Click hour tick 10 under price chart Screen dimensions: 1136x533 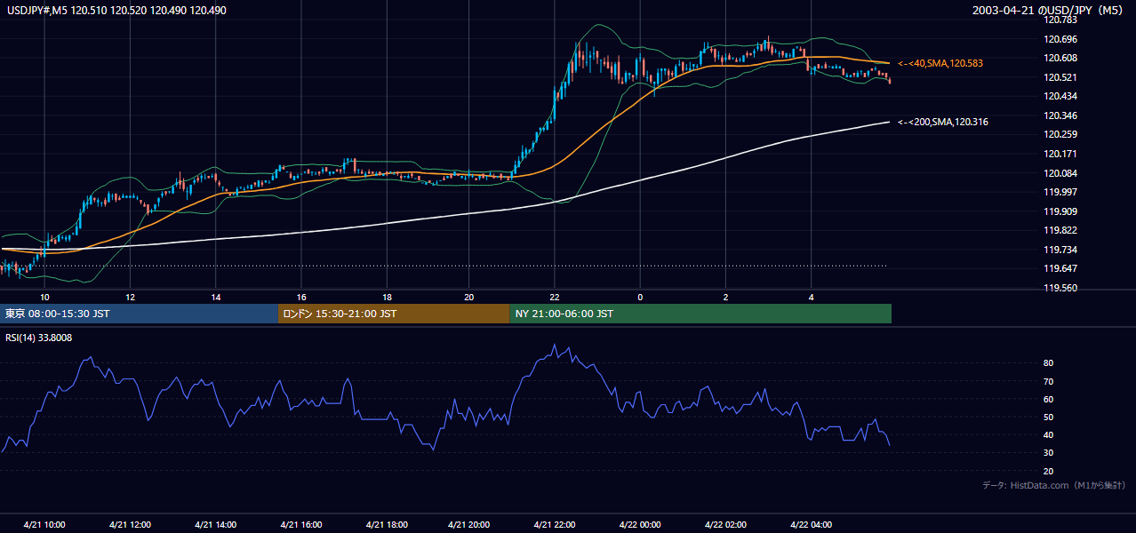[44, 297]
